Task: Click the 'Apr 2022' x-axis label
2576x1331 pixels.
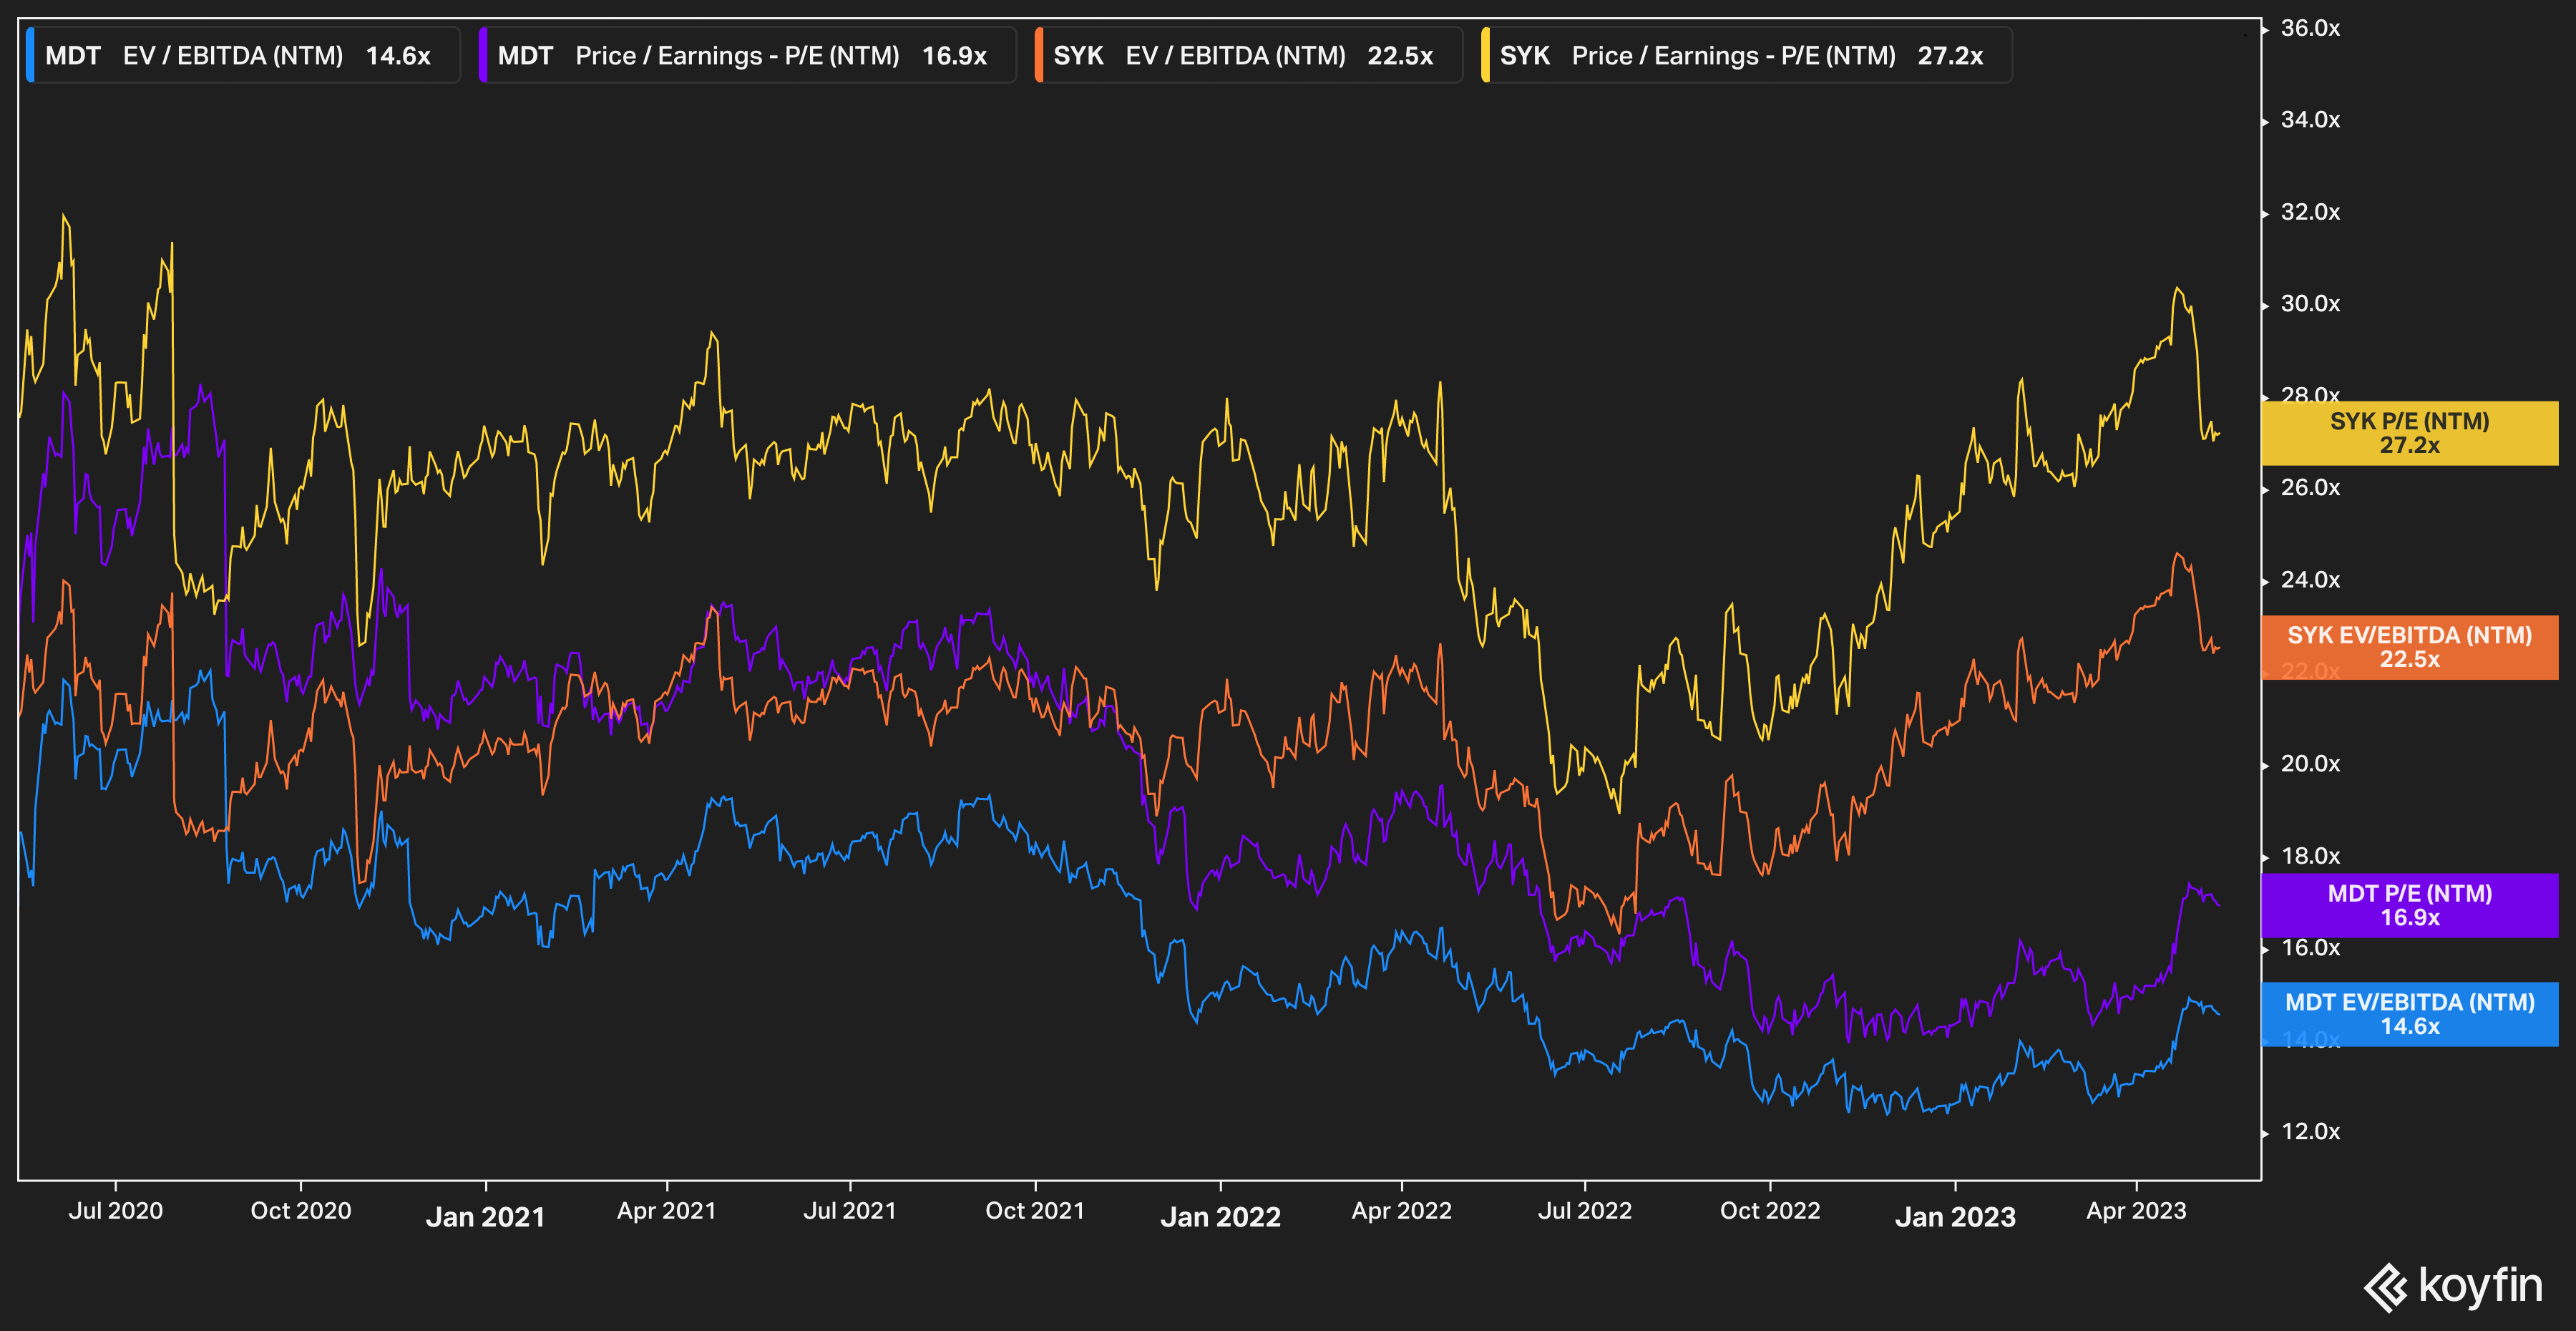Action: coord(1402,1211)
